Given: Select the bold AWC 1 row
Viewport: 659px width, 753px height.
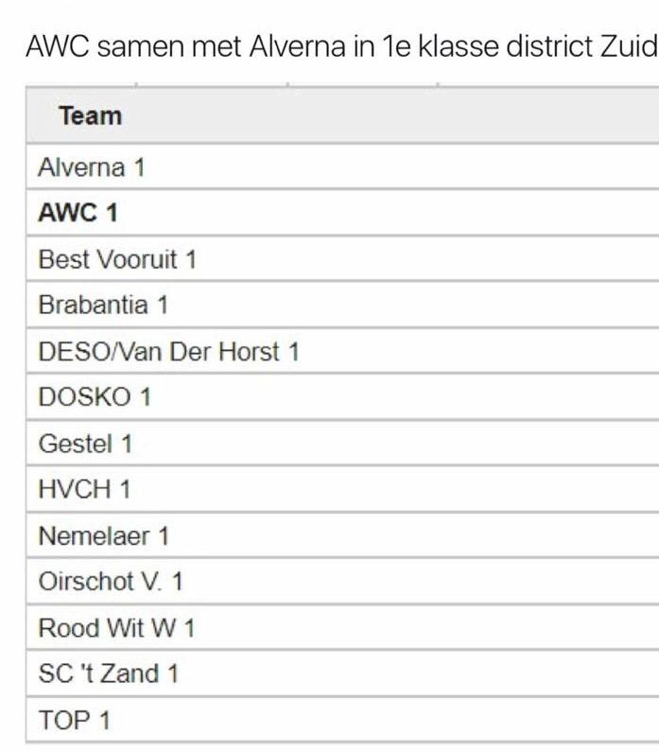Looking at the screenshot, I should coord(78,213).
